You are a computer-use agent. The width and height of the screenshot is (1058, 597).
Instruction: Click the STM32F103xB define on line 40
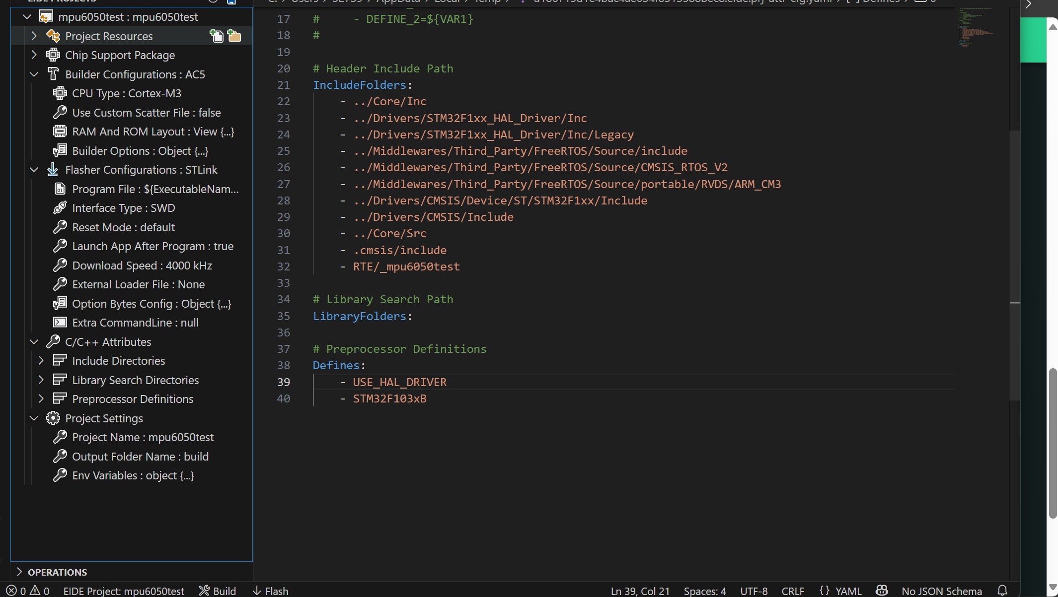pos(389,398)
